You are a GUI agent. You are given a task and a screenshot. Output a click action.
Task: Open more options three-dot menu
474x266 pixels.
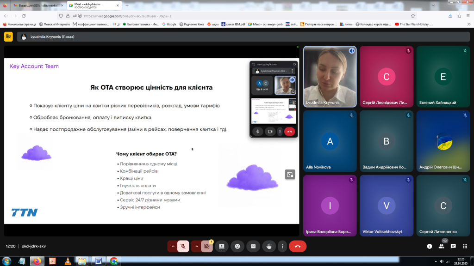pyautogui.click(x=282, y=247)
